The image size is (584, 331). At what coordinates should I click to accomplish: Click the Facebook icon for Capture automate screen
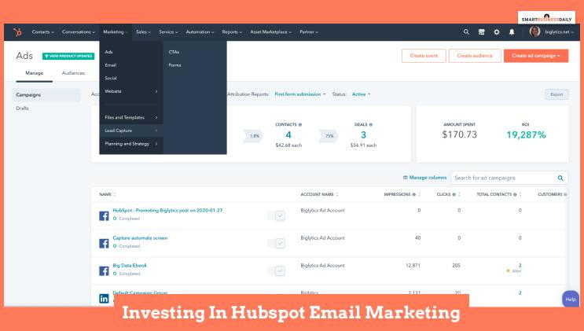pos(104,243)
